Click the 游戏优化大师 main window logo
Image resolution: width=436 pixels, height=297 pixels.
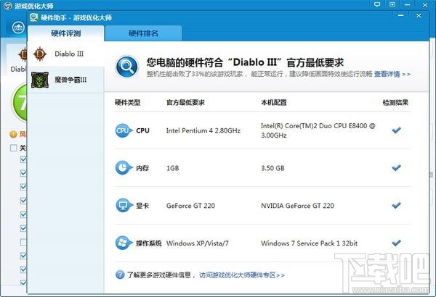[7, 6]
